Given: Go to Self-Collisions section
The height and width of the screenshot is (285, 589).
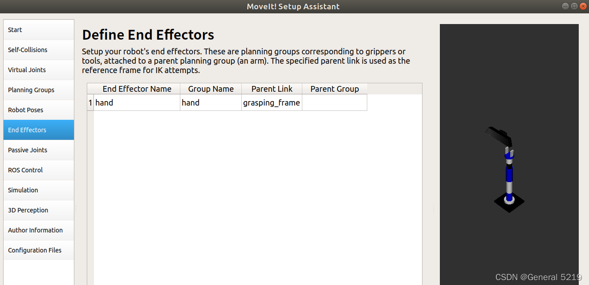Looking at the screenshot, I should click(39, 50).
